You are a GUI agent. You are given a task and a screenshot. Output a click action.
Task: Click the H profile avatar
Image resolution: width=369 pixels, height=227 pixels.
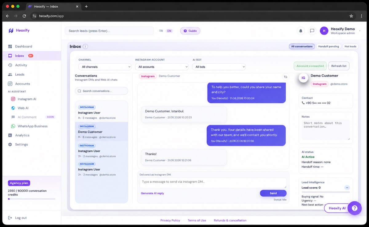pos(324,31)
